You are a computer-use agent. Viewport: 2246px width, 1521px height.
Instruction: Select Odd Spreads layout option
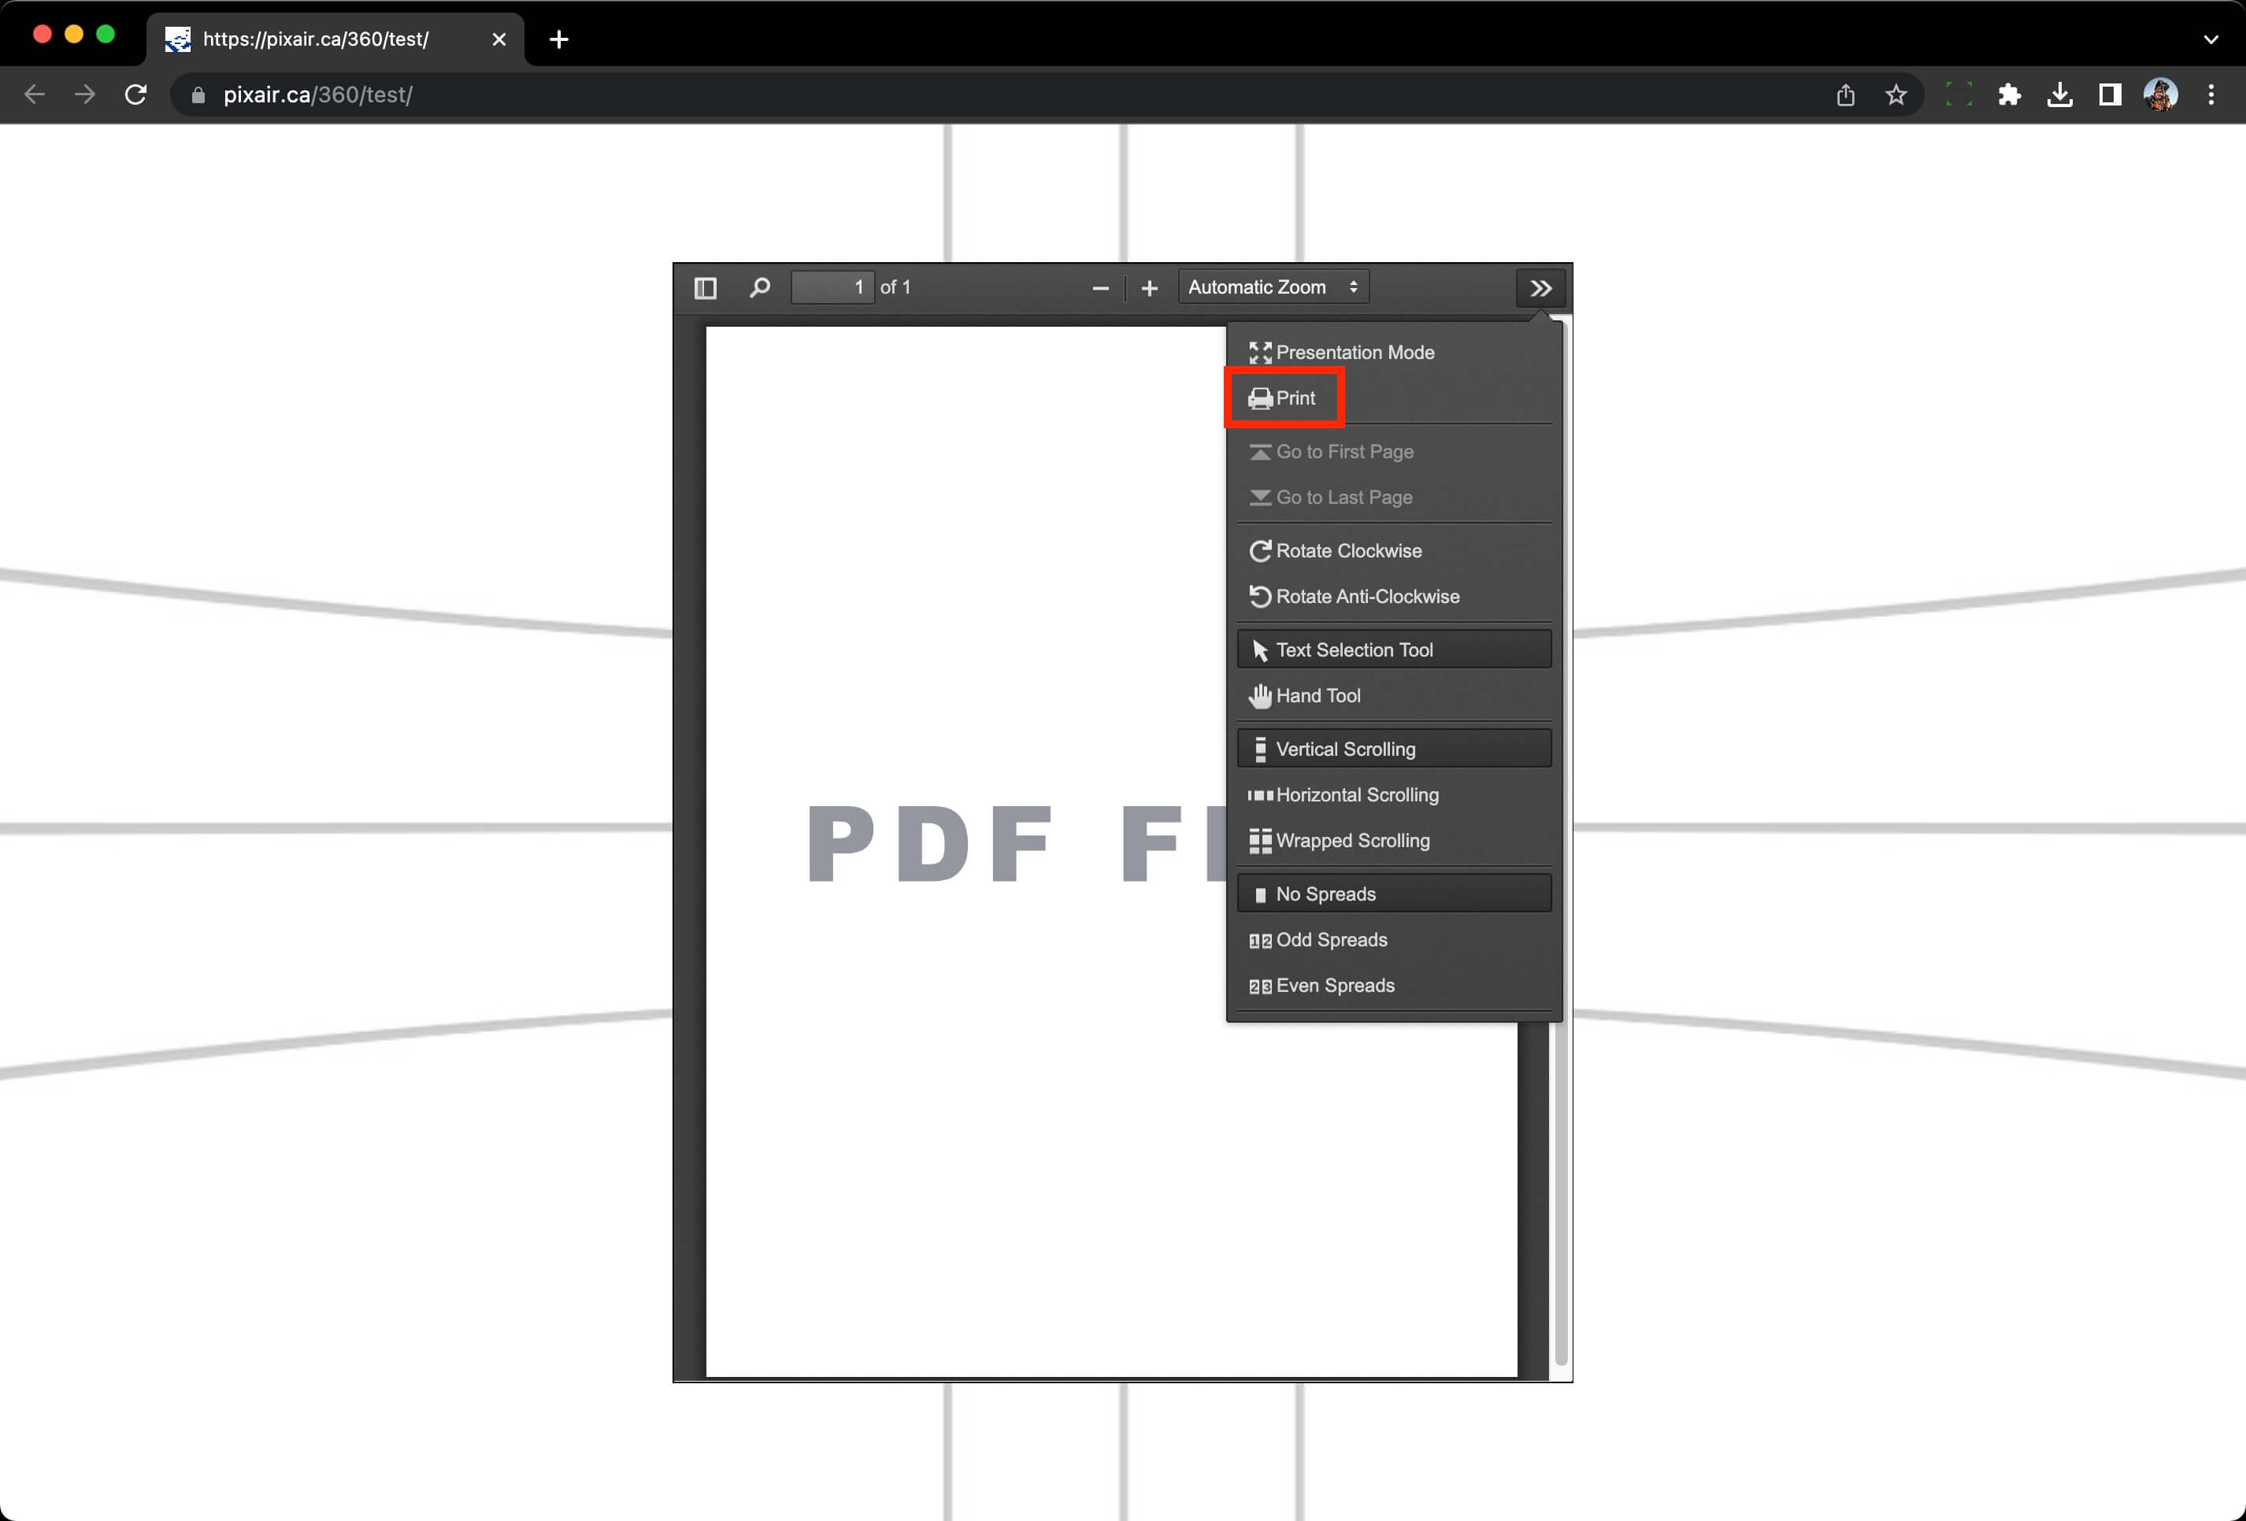[1332, 938]
